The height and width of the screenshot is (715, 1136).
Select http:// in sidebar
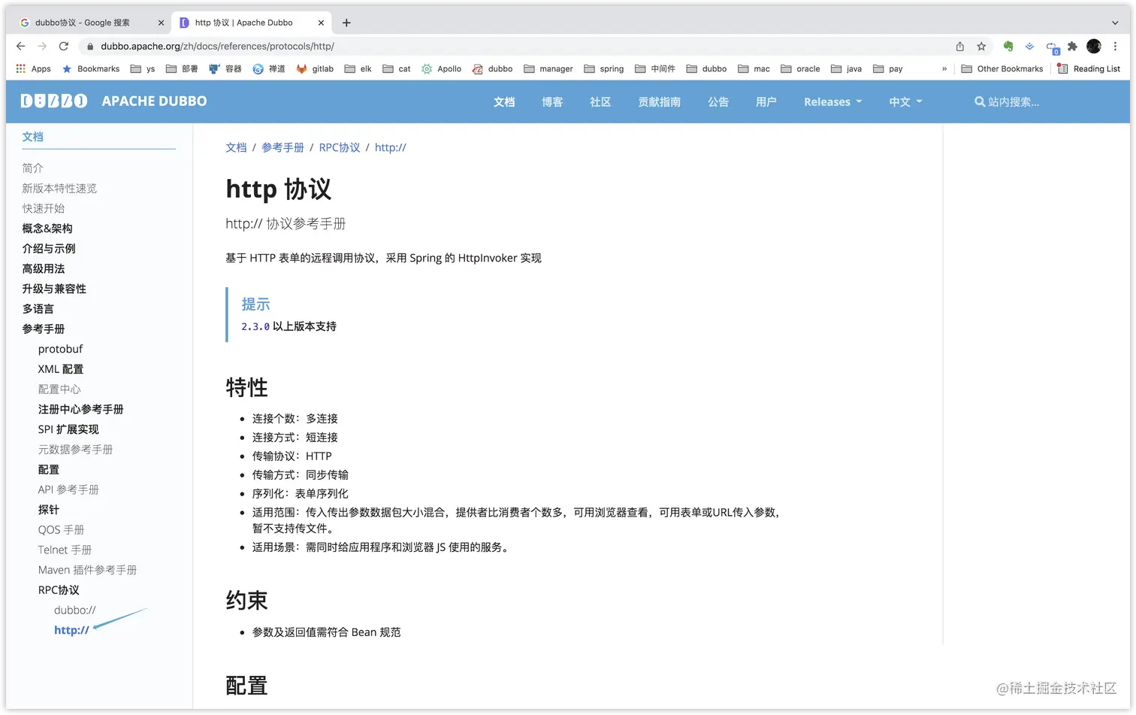71,630
